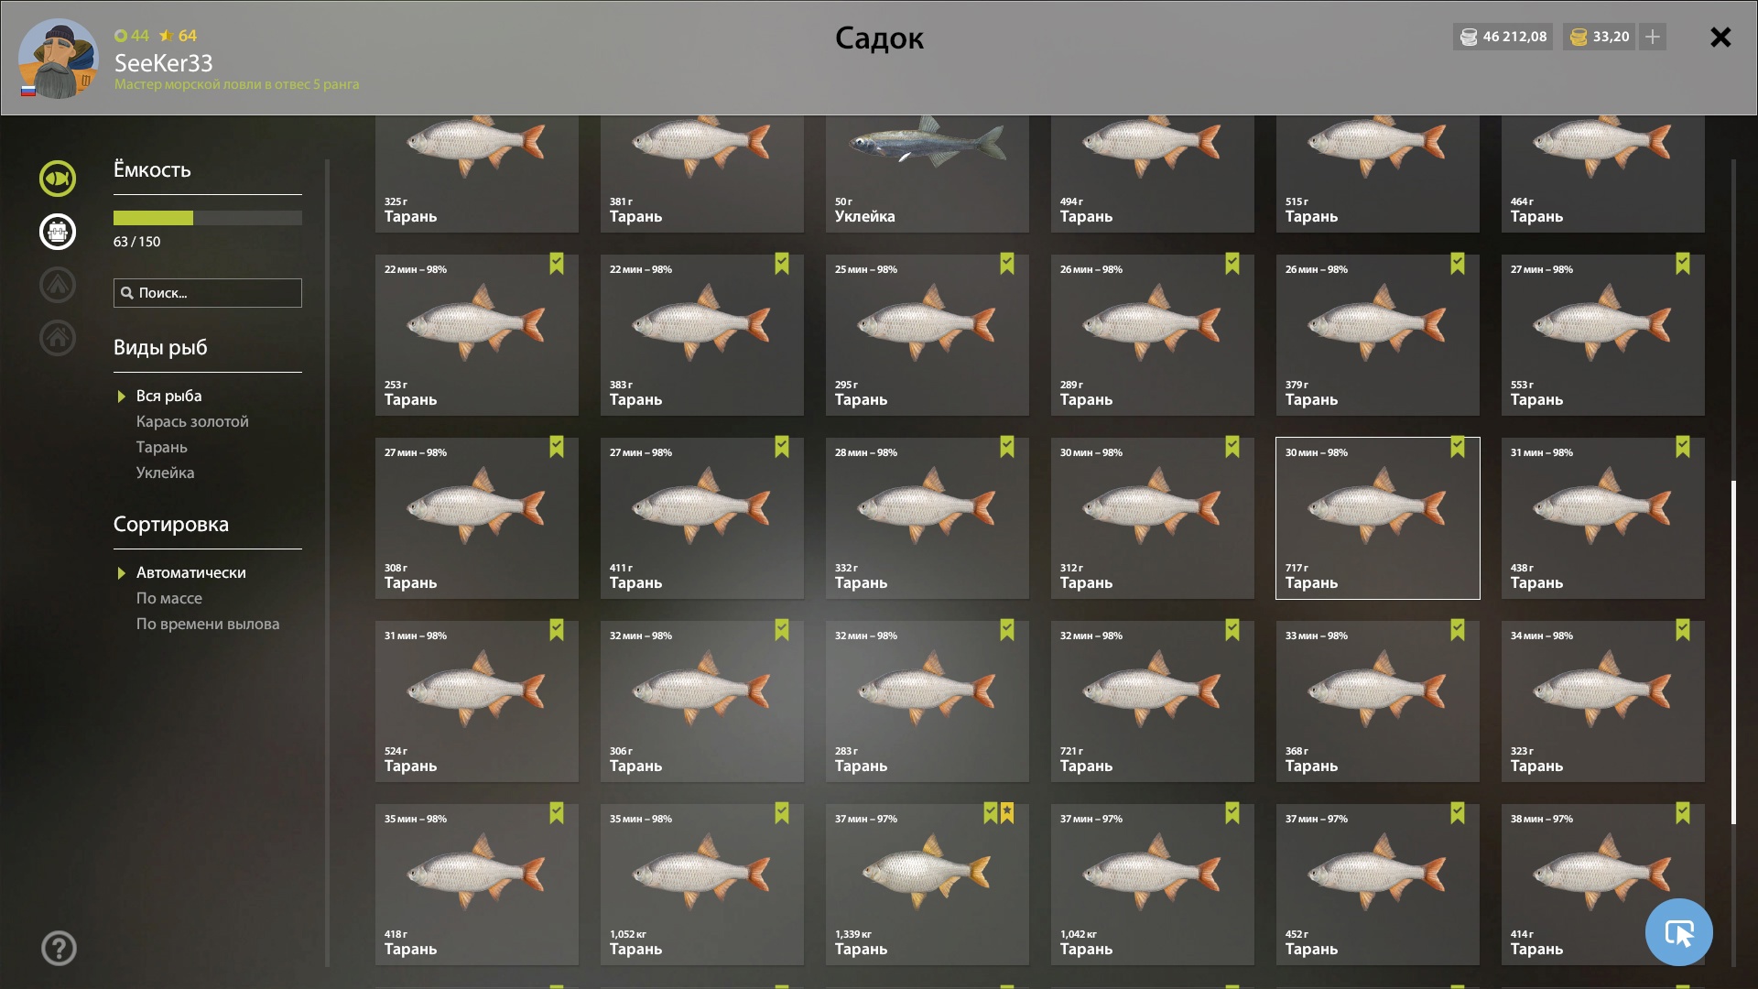Select the Вся рыба fish filter
This screenshot has width=1758, height=989.
tap(168, 396)
